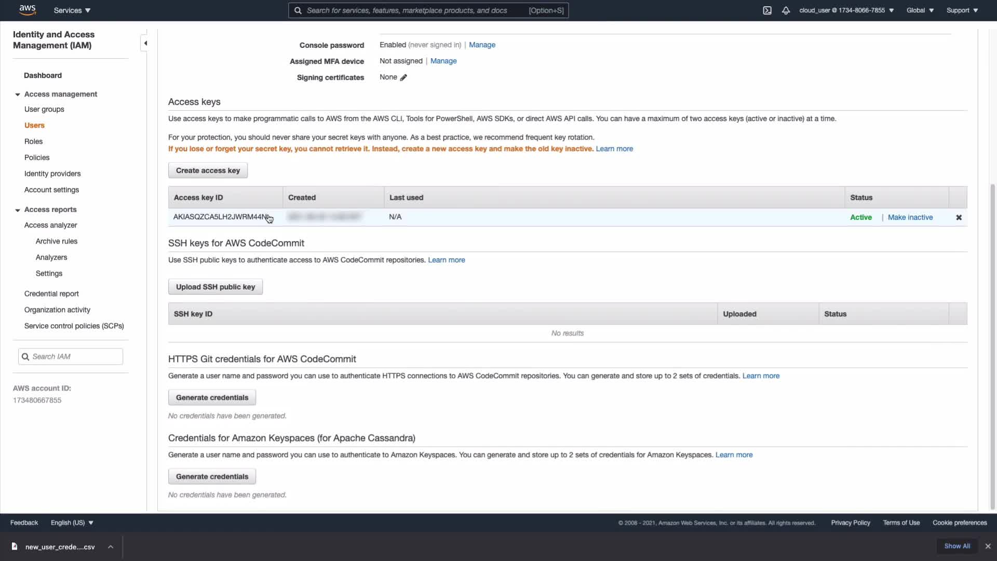This screenshot has height=561, width=997.
Task: Open the Services dropdown menu
Action: tap(72, 10)
